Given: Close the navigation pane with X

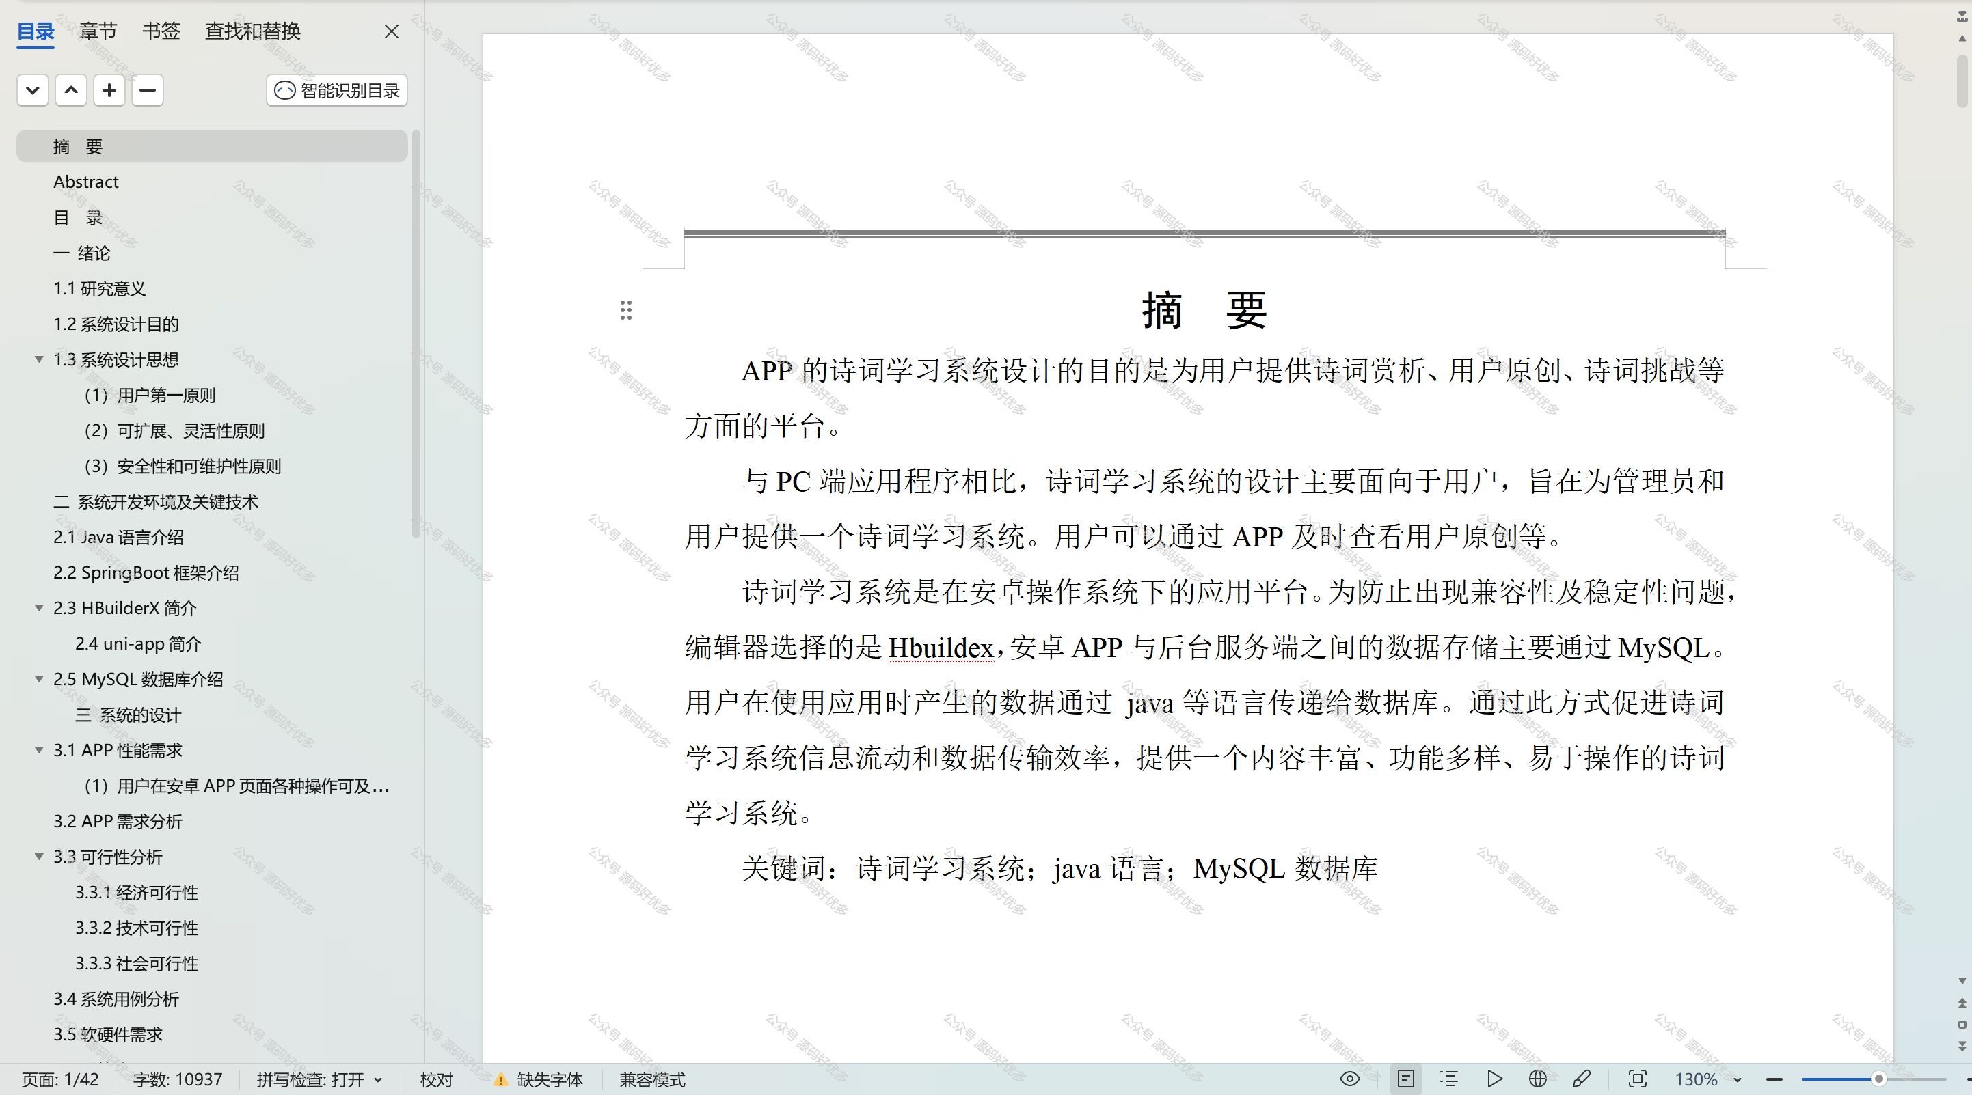Looking at the screenshot, I should click(x=391, y=31).
